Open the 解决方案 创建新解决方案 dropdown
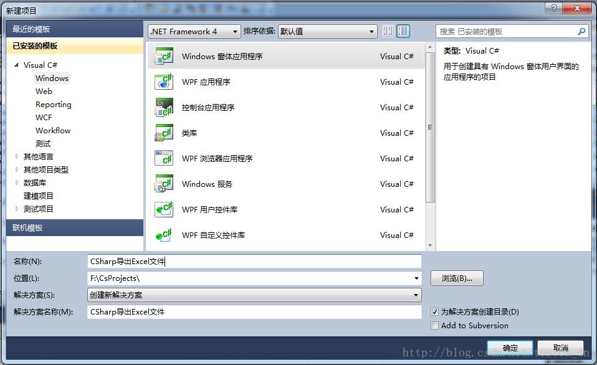597x365 pixels. [254, 295]
